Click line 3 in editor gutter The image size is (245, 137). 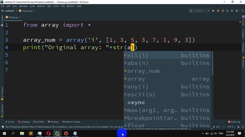click(x=7, y=40)
